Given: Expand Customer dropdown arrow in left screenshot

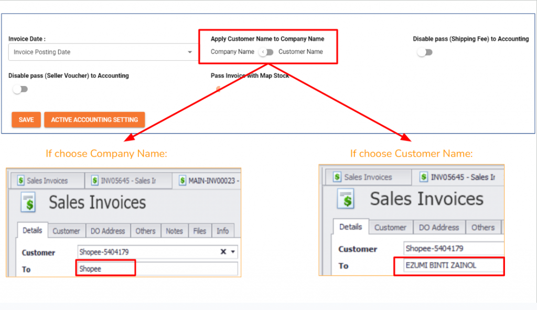Looking at the screenshot, I should [x=233, y=252].
